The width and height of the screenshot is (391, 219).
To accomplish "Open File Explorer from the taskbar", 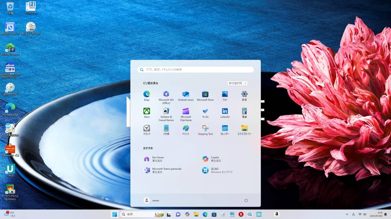I will tap(196, 214).
